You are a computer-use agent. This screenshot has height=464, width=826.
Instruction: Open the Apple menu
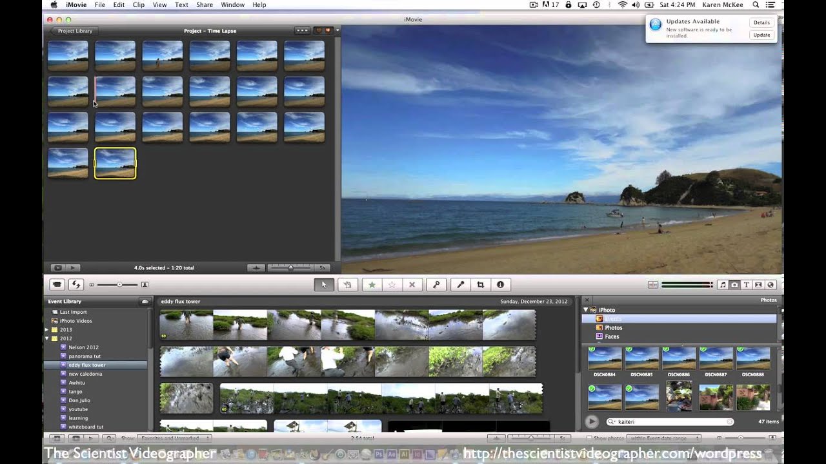pos(54,5)
